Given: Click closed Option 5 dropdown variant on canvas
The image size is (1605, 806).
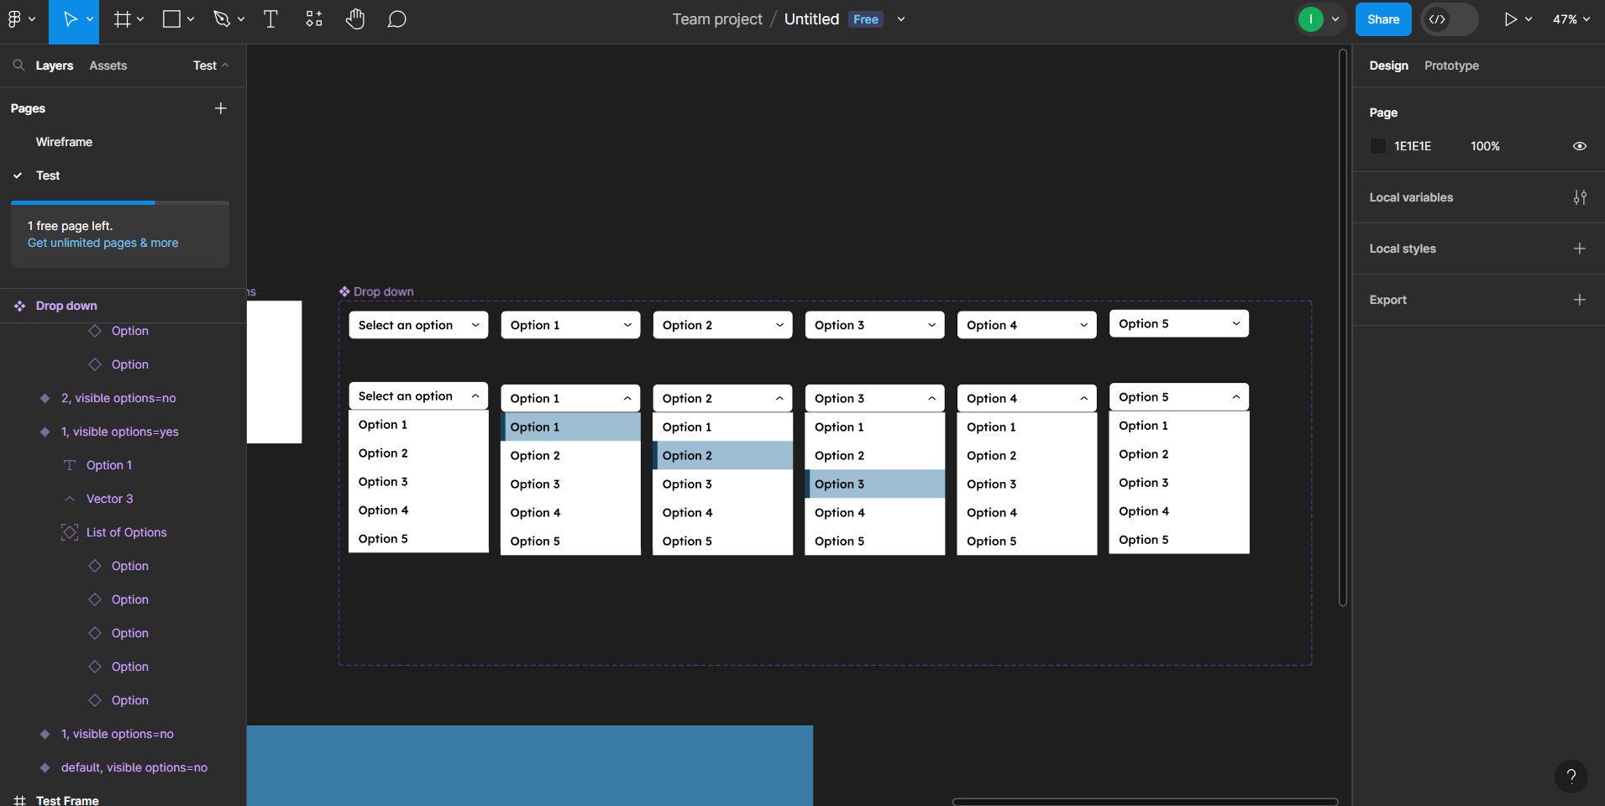Looking at the screenshot, I should [x=1179, y=323].
